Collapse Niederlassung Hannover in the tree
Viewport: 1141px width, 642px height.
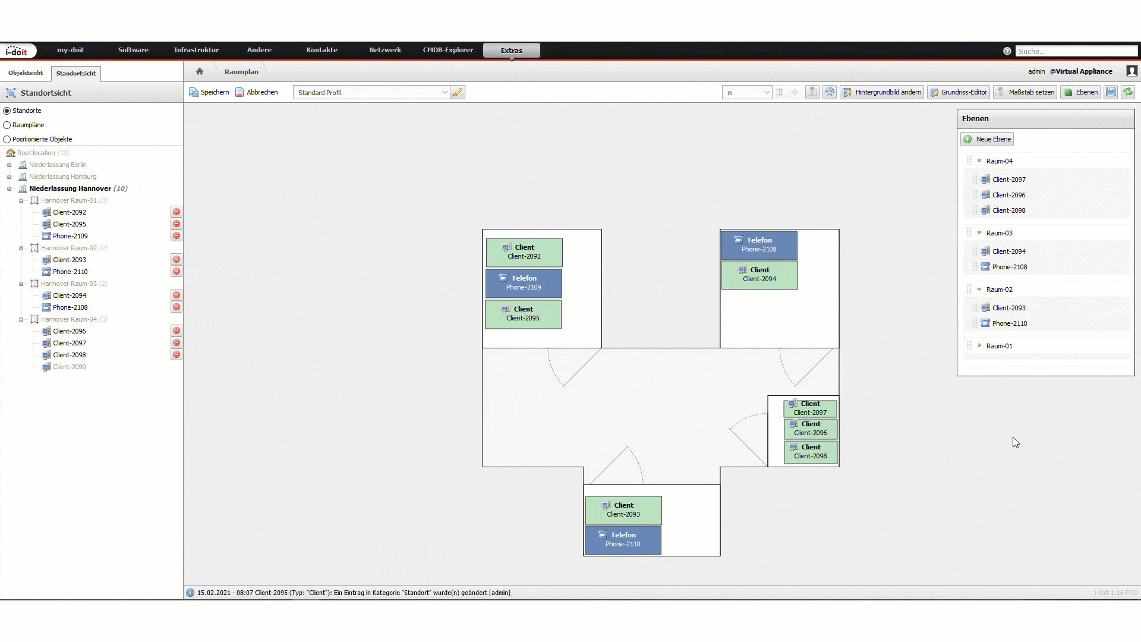10,188
